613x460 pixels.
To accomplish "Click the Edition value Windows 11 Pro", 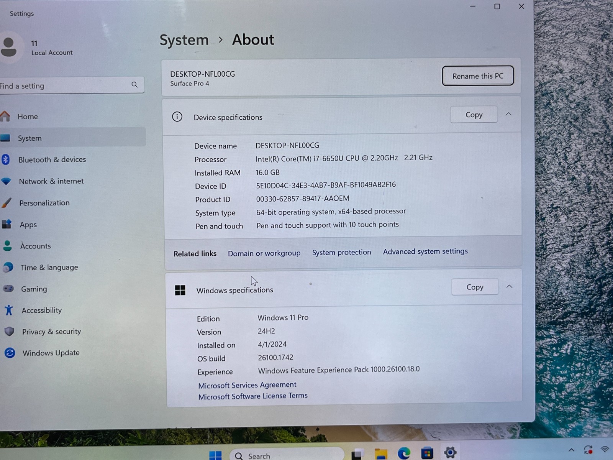I will [x=283, y=318].
